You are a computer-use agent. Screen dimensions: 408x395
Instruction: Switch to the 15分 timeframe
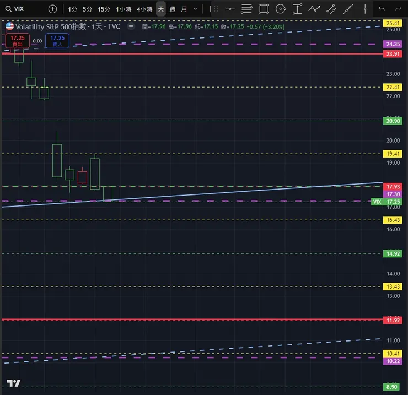click(x=104, y=9)
